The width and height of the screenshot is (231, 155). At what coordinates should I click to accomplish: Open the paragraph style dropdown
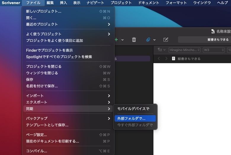(162, 50)
